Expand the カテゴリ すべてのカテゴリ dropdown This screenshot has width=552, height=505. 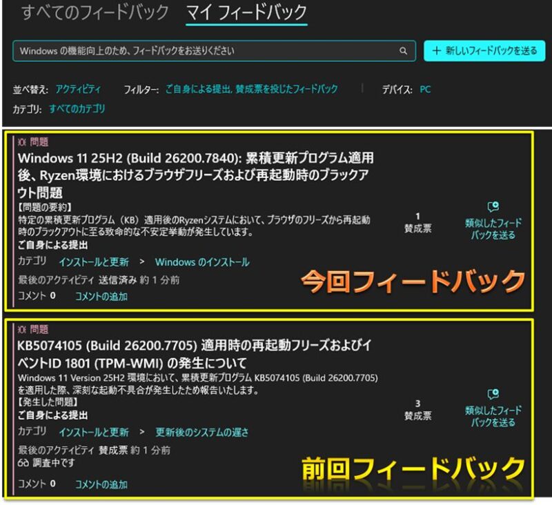coord(77,109)
